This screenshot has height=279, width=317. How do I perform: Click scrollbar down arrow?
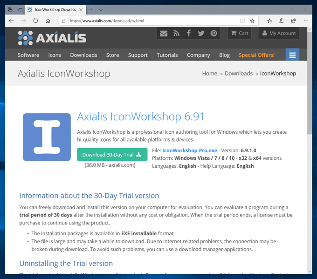coord(310,272)
